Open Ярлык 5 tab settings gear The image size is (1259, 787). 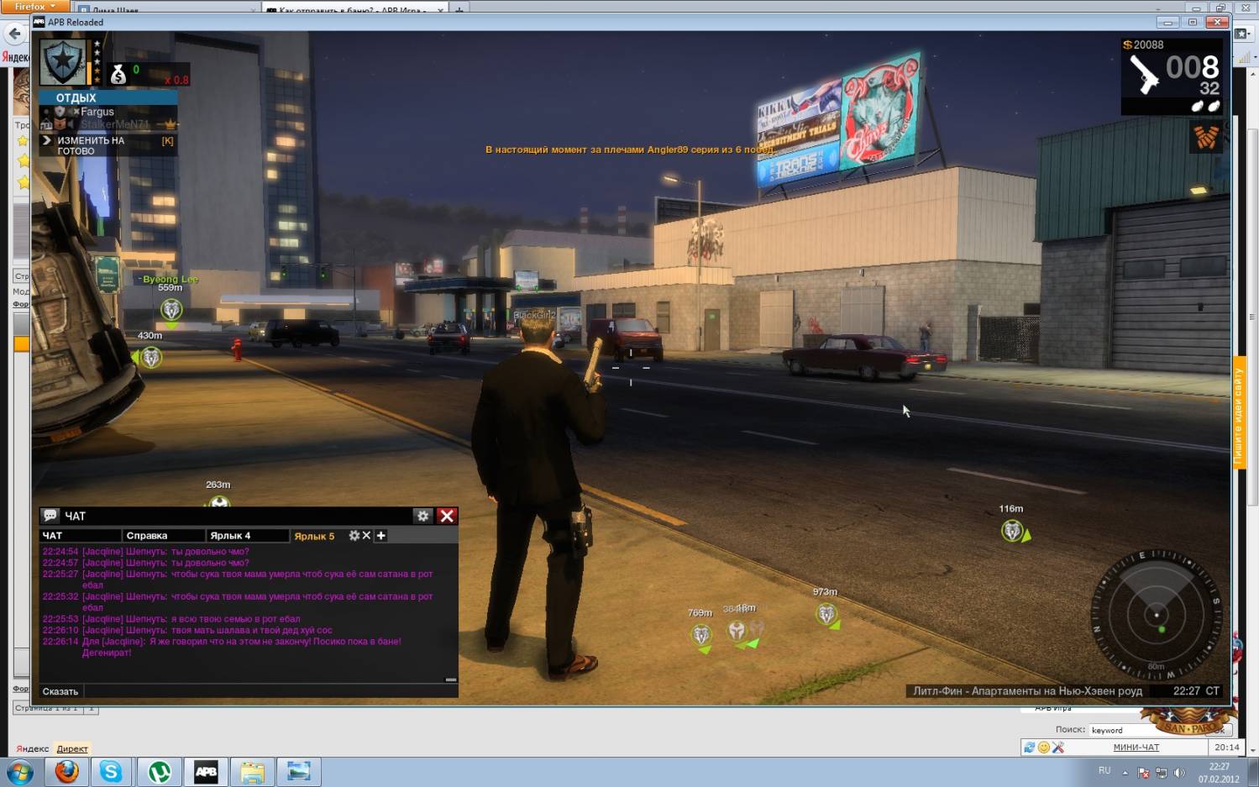(354, 535)
